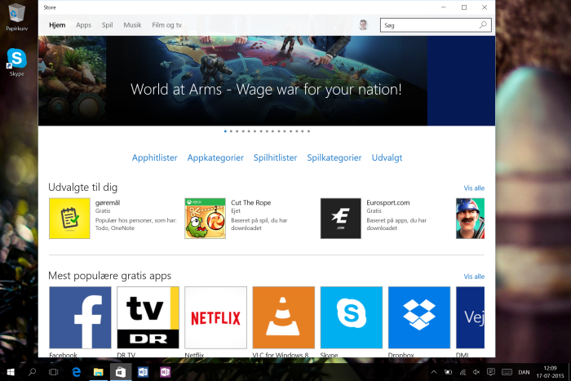Open the user account avatar
This screenshot has width=571, height=381.
coord(363,24)
